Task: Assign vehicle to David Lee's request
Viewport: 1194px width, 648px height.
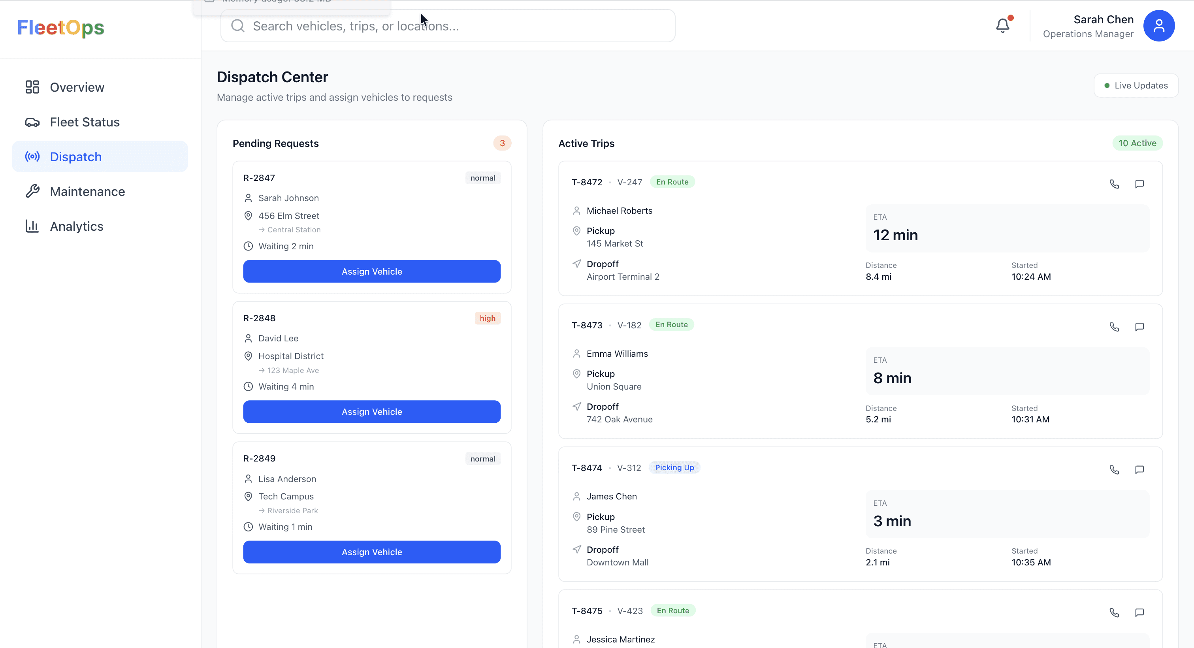Action: pos(371,412)
